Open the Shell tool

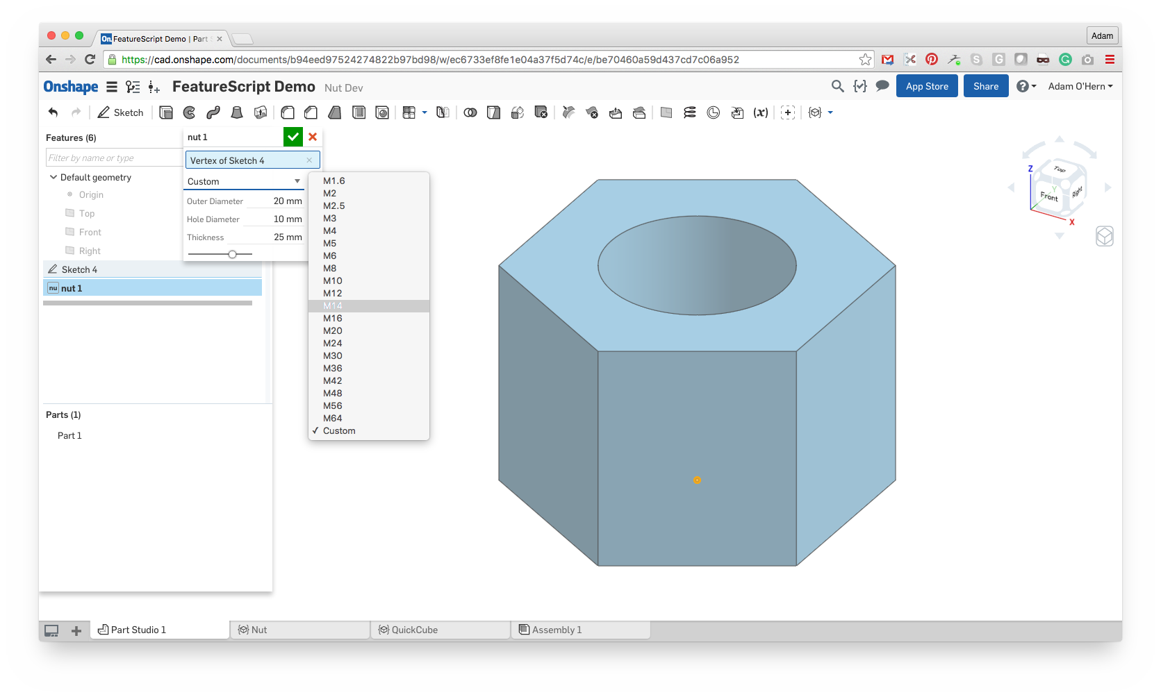coord(359,112)
